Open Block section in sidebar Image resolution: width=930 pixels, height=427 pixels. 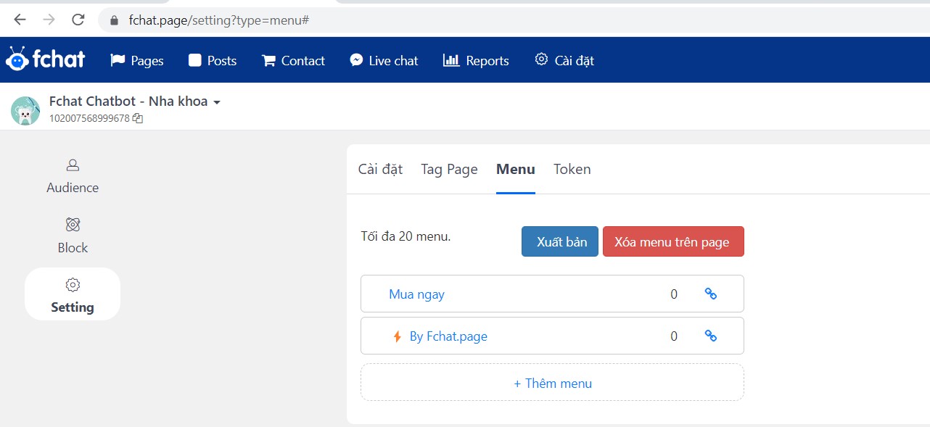point(73,236)
